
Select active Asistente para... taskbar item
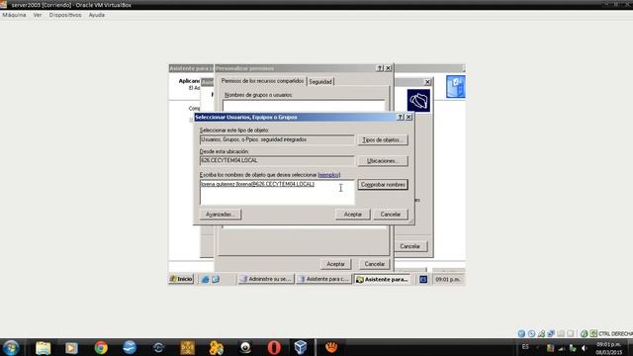point(383,279)
